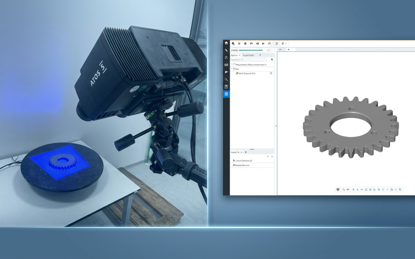Viewport: 415px width, 259px height.
Task: Open the dropdown at progress bar's right end
Action: click(269, 50)
